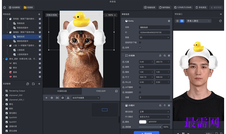This screenshot has width=226, height=134.
Task: Collapse the 美妆_滤镜 group
Action: [x=4, y=59]
